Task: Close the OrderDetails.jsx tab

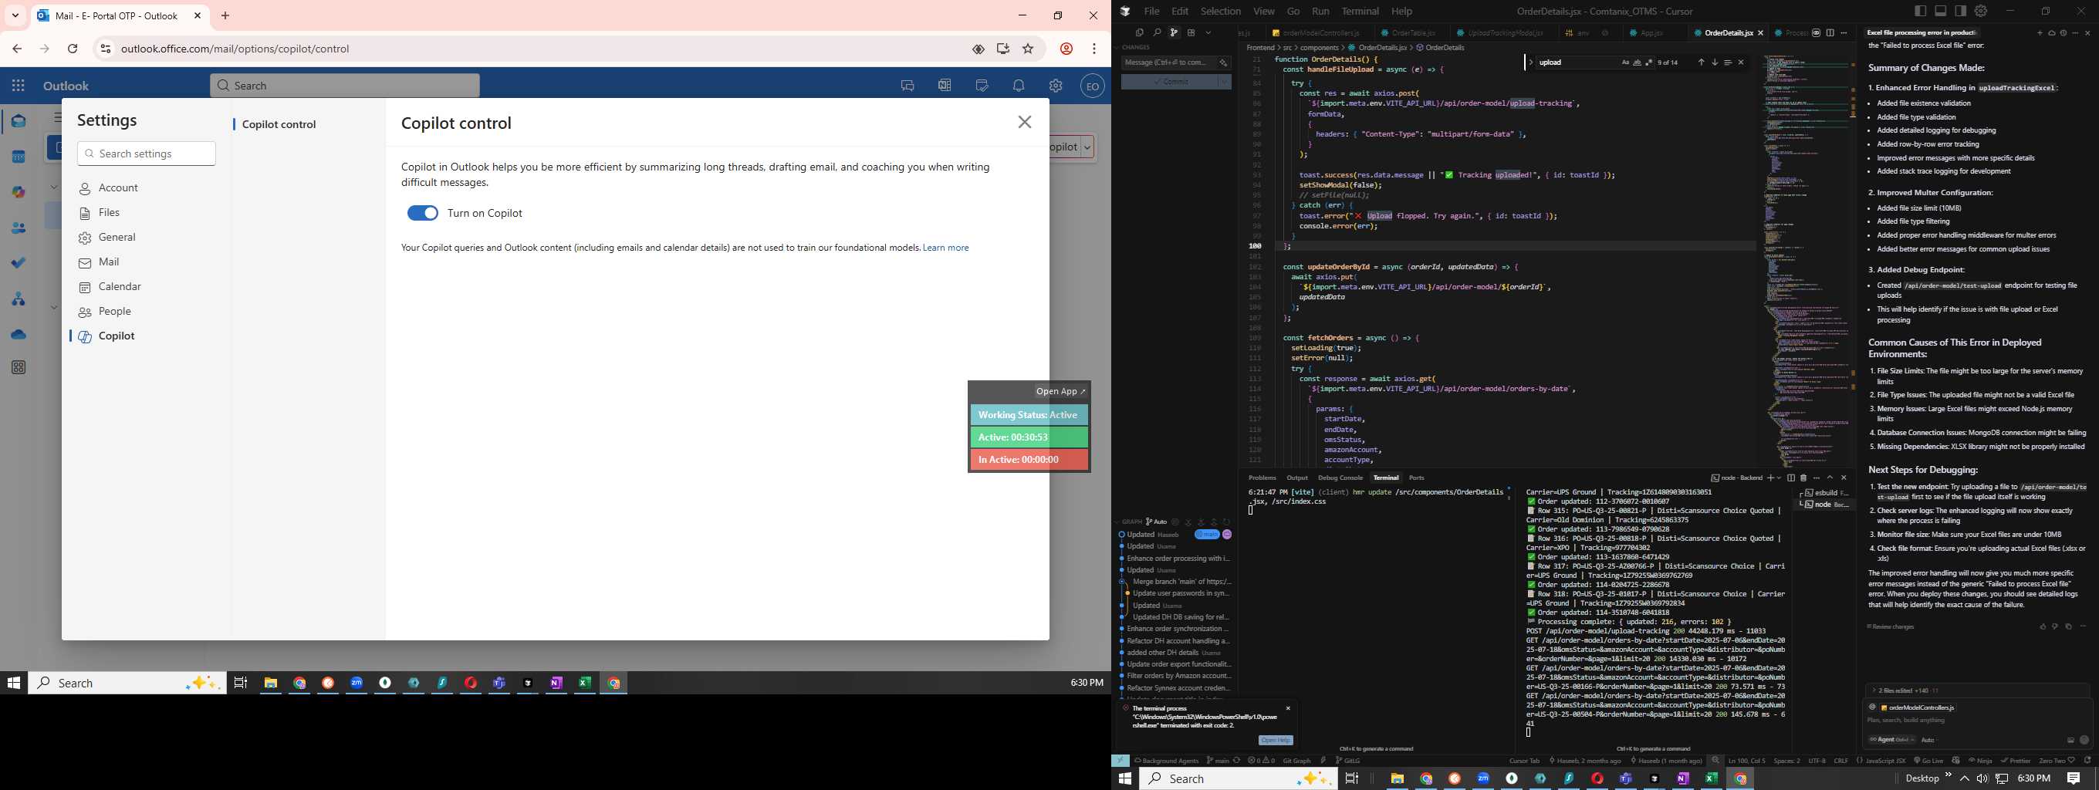Action: point(1761,33)
